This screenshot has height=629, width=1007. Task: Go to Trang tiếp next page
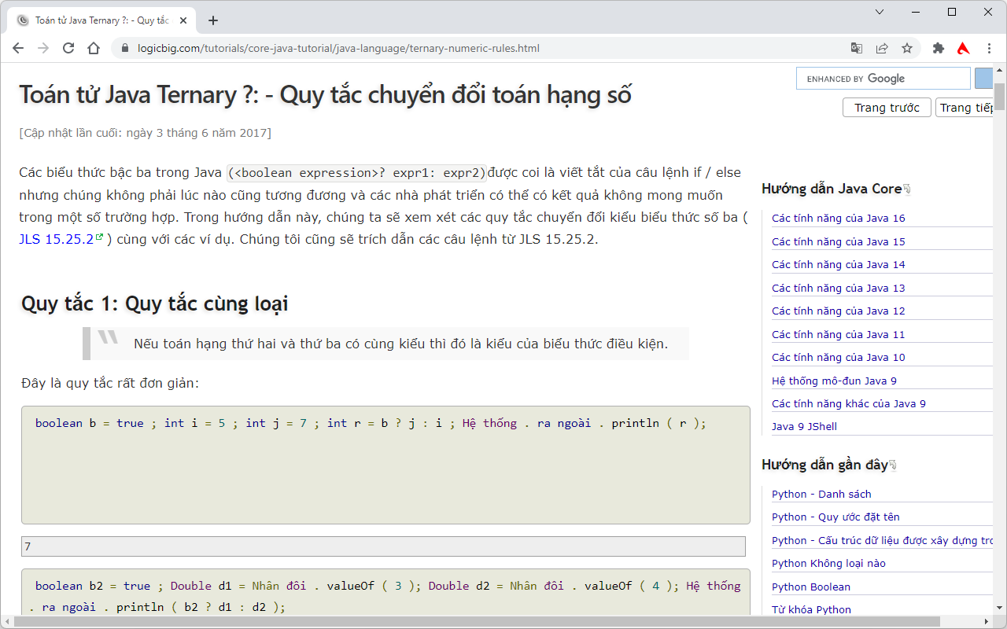pos(965,108)
